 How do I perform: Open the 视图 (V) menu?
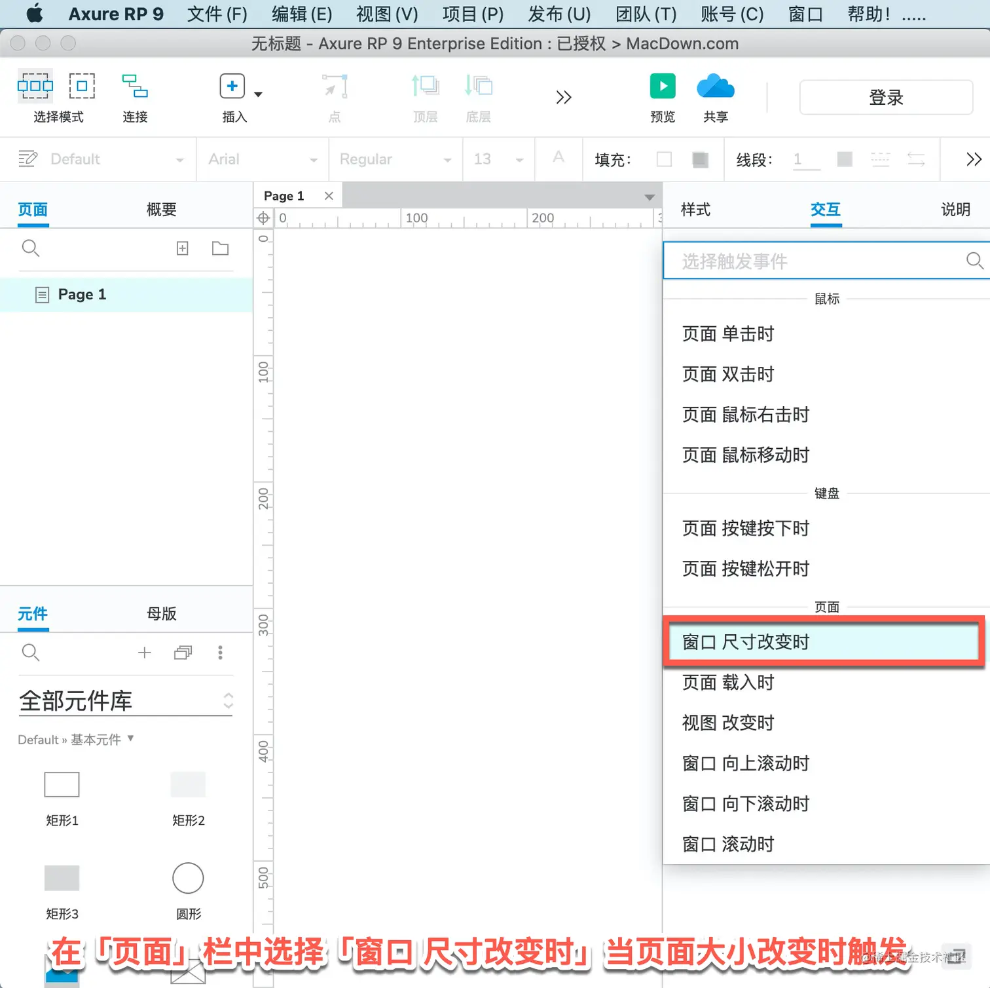[x=387, y=14]
